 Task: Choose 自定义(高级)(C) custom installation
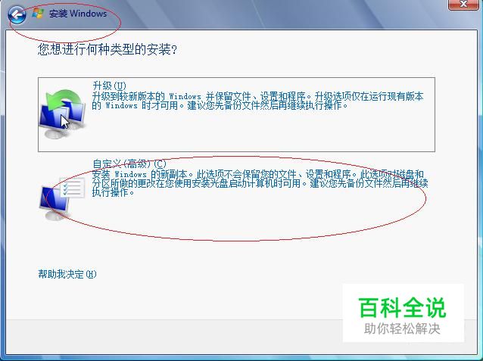pyautogui.click(x=236, y=191)
